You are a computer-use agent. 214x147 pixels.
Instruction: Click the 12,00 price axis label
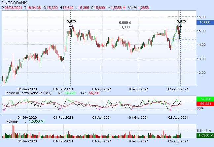coord(201,73)
